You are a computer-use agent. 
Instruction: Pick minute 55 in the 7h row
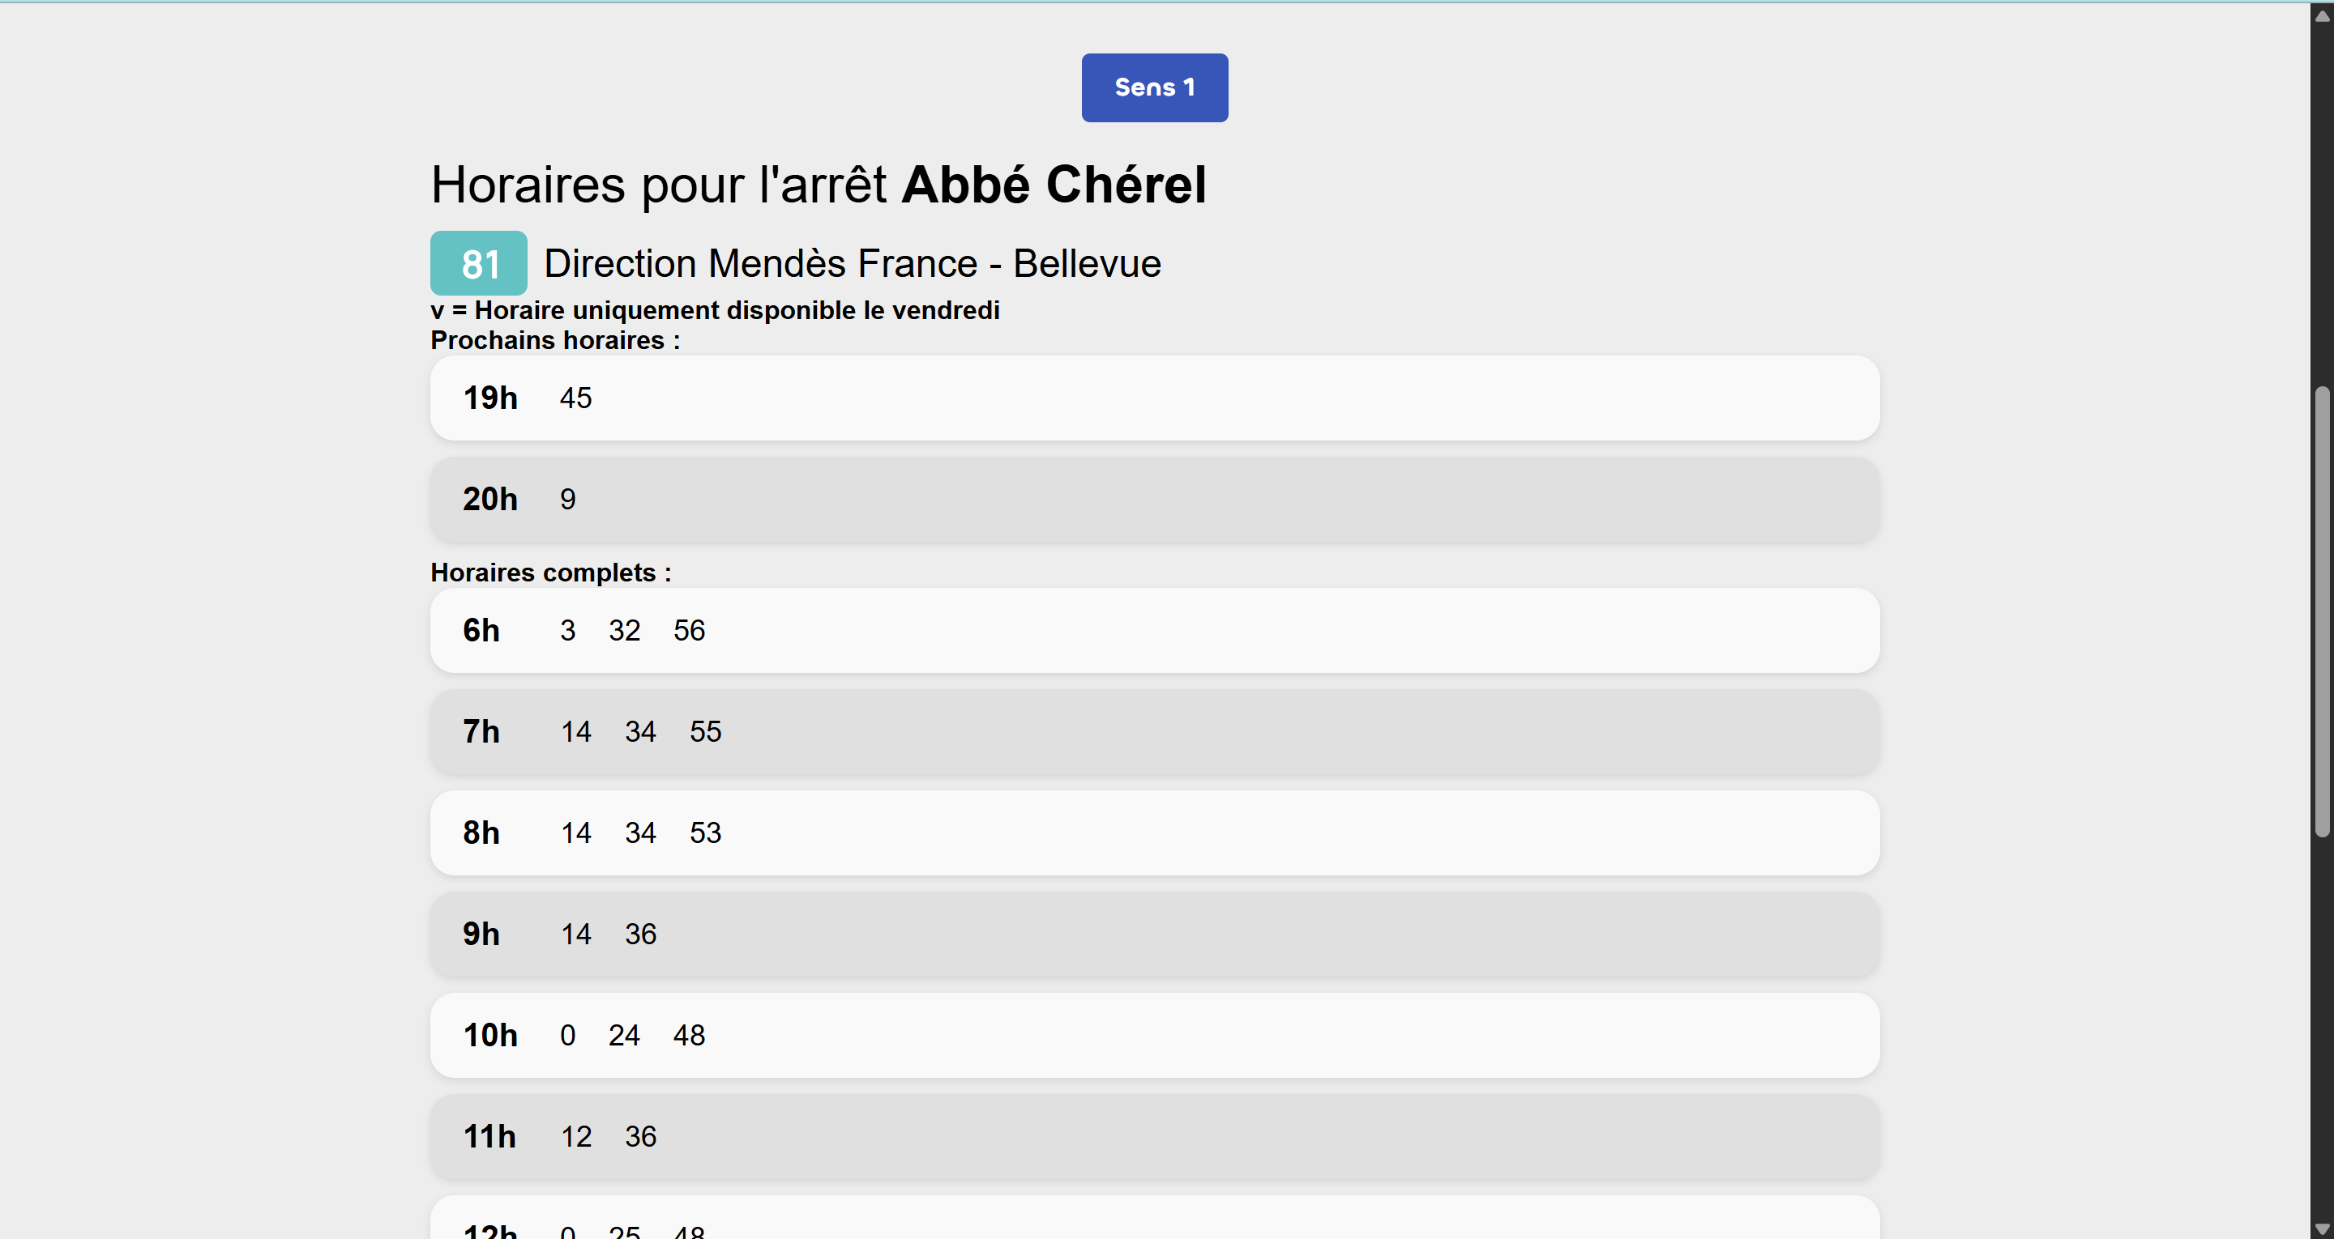click(705, 732)
